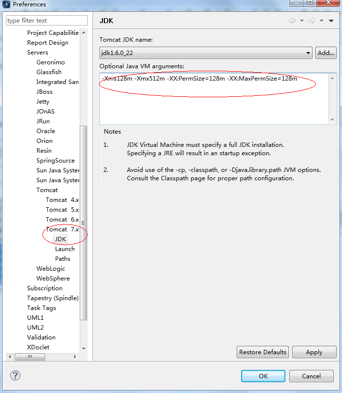Click inside the Optional Java VM arguments box
This screenshot has width=342, height=393.
(214, 99)
